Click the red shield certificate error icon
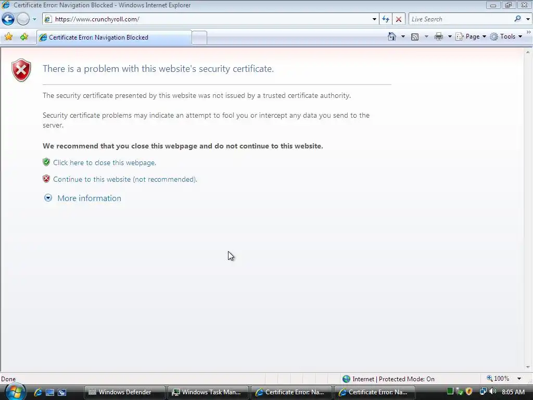This screenshot has width=533, height=400. (21, 70)
